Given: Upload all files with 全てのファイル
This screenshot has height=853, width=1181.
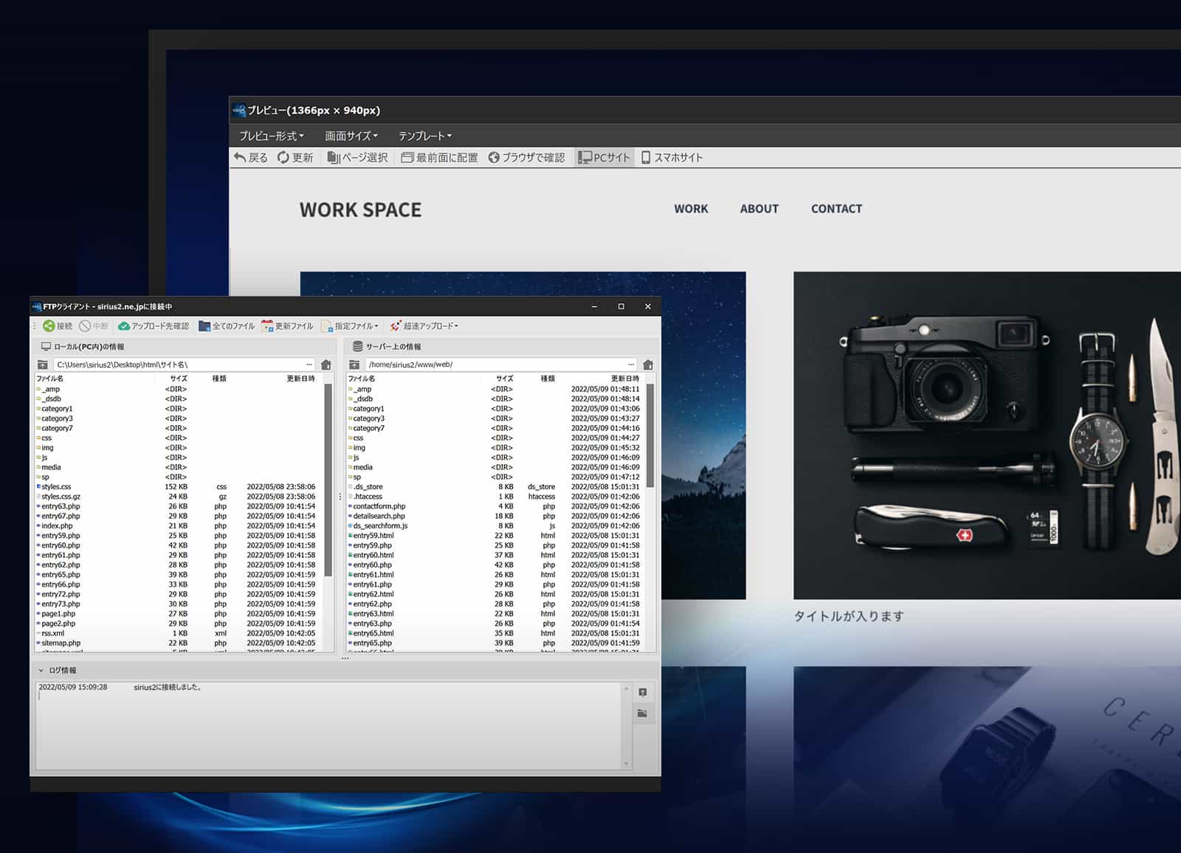Looking at the screenshot, I should (227, 326).
